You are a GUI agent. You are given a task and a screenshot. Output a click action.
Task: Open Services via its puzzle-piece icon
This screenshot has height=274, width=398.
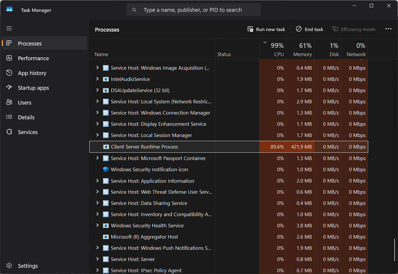9,132
